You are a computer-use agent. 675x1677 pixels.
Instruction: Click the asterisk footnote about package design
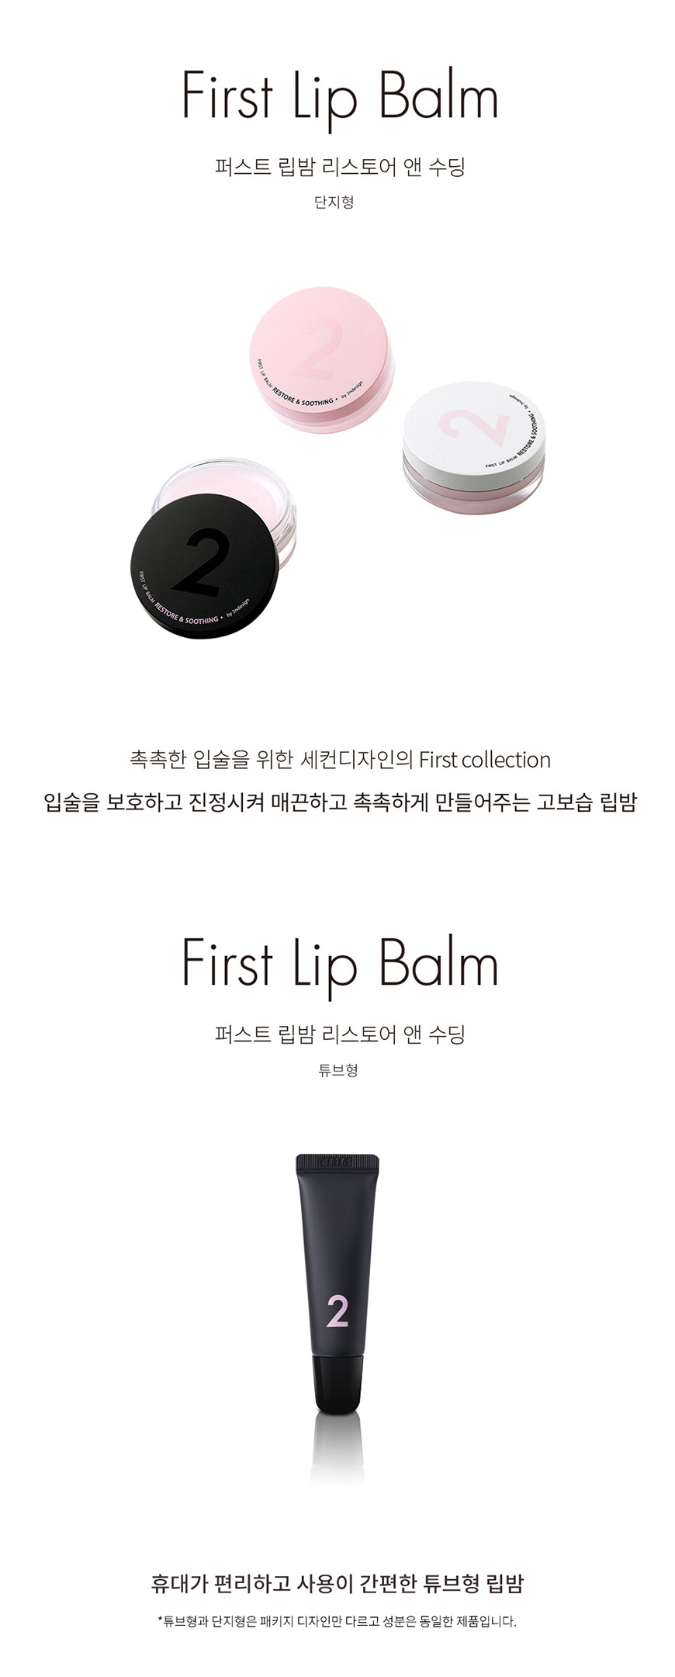337,1621
